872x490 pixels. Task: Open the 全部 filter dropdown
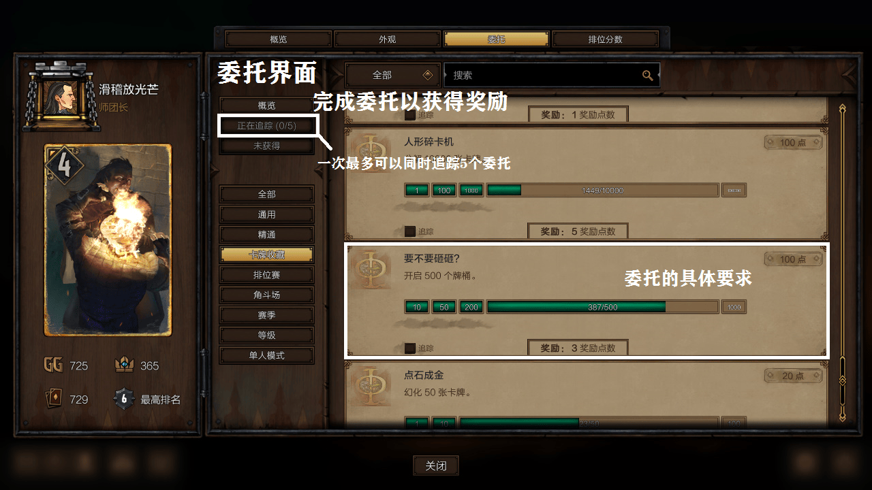point(391,75)
